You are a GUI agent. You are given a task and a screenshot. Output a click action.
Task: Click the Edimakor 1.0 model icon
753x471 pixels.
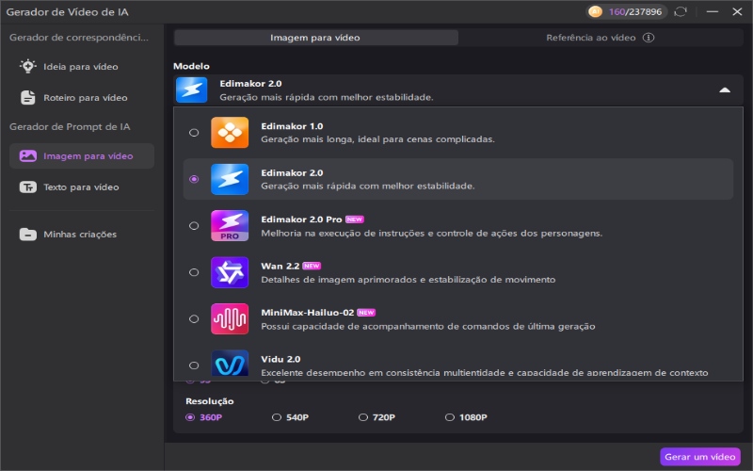coord(230,133)
